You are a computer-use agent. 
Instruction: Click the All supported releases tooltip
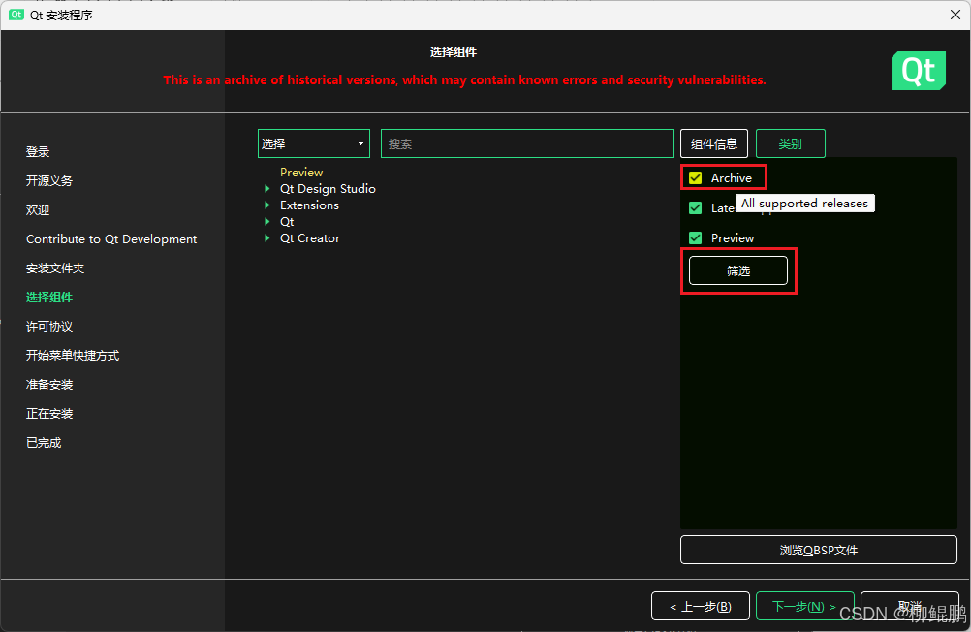click(x=804, y=204)
